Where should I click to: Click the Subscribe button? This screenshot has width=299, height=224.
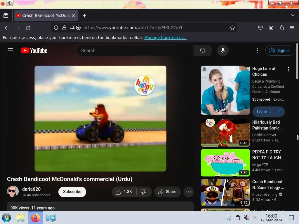(x=72, y=192)
